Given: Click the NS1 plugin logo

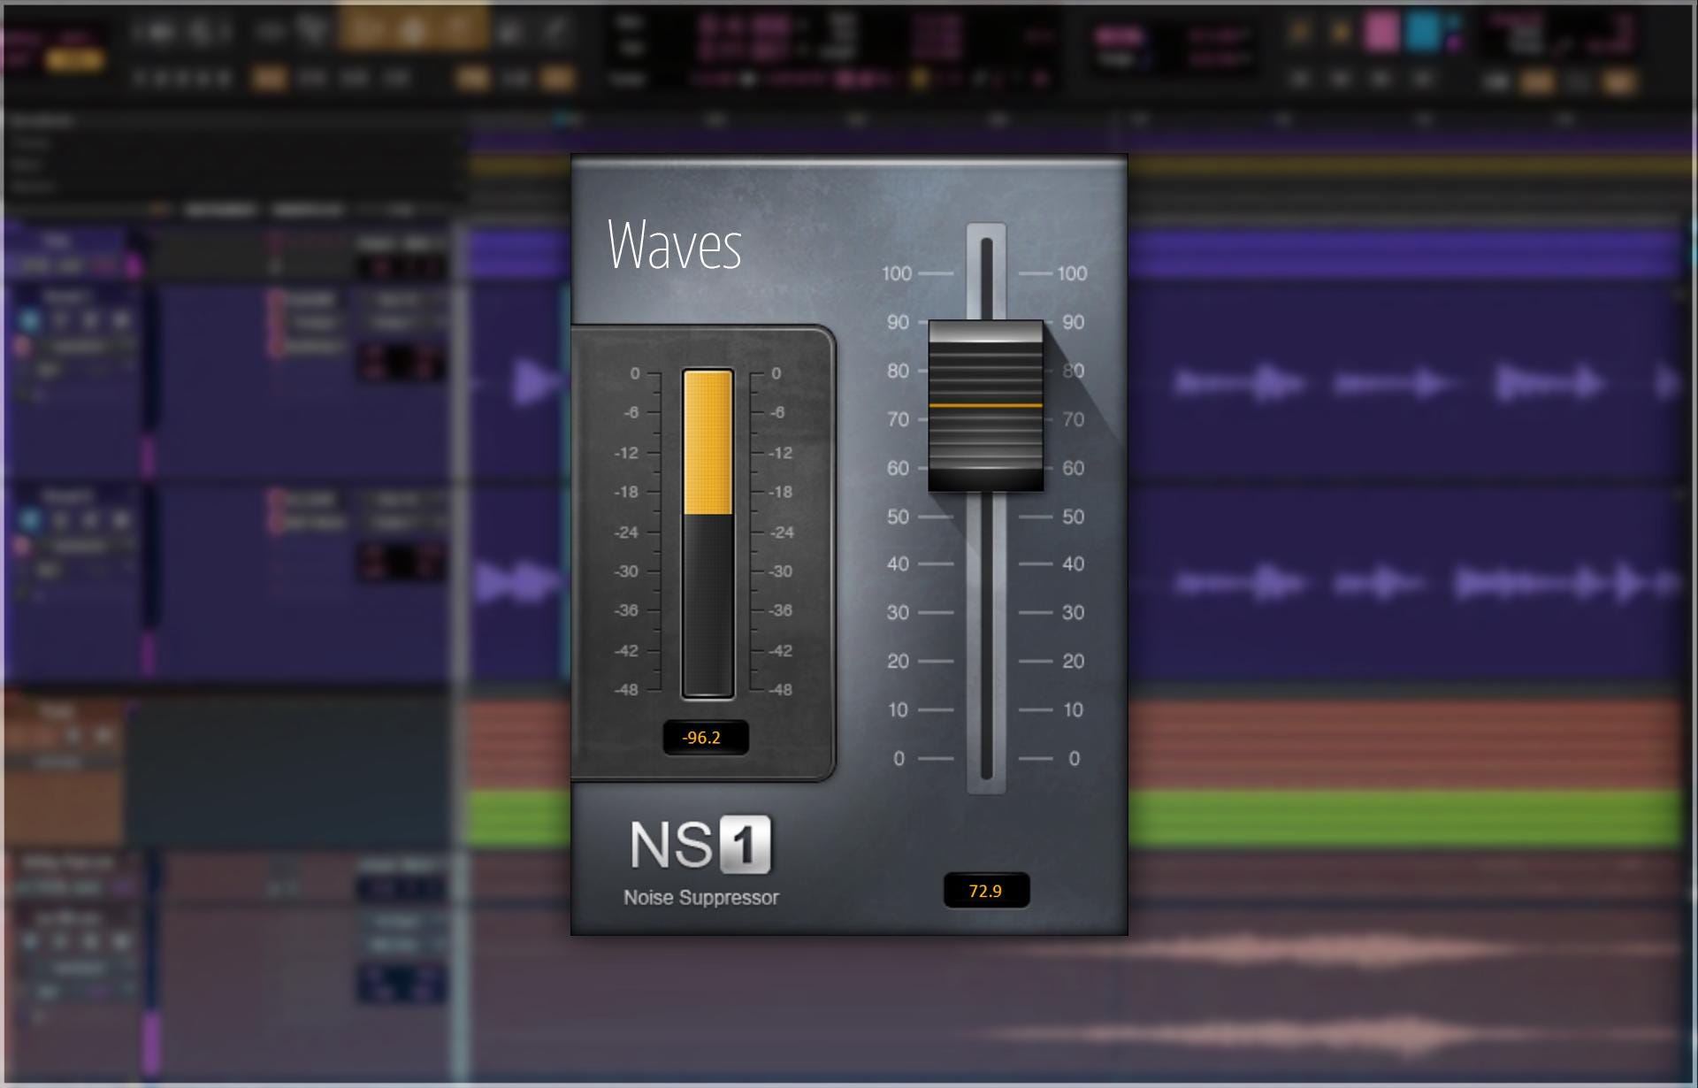Looking at the screenshot, I should 700,845.
